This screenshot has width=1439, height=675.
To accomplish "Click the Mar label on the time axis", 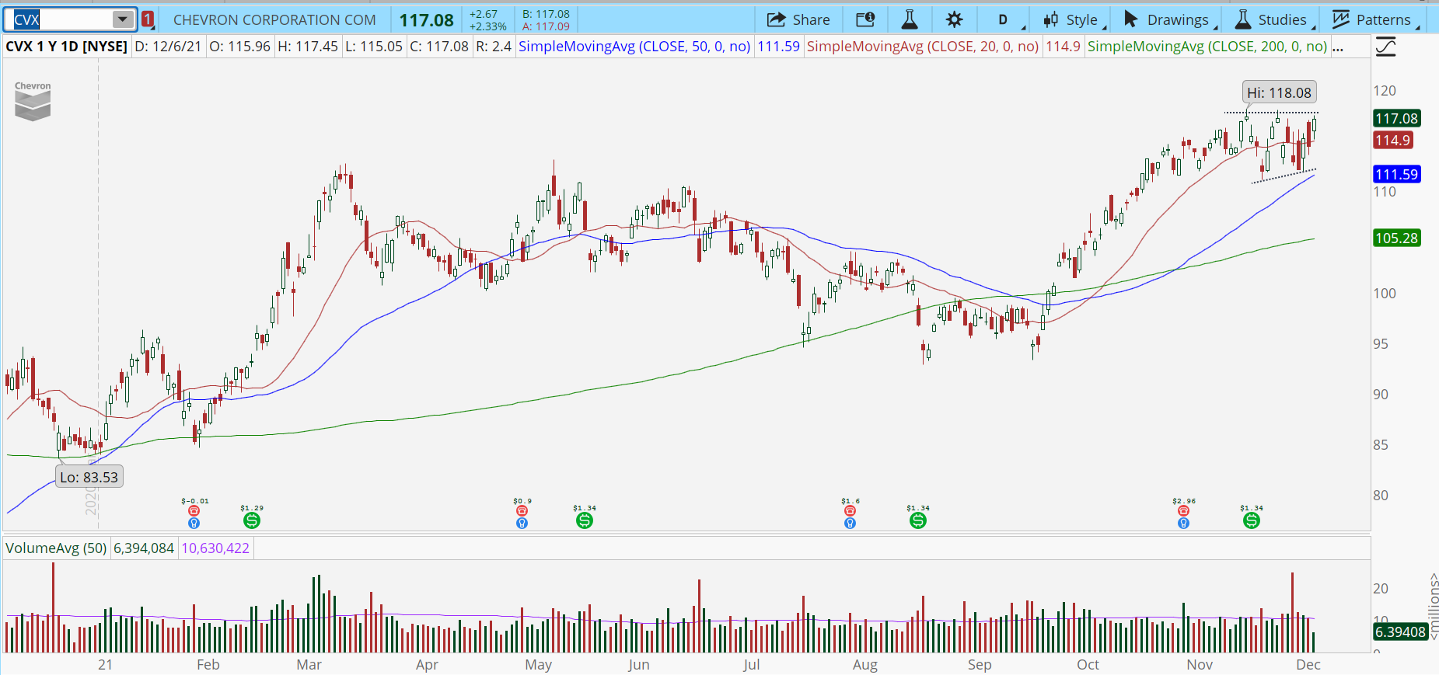I will (x=309, y=665).
